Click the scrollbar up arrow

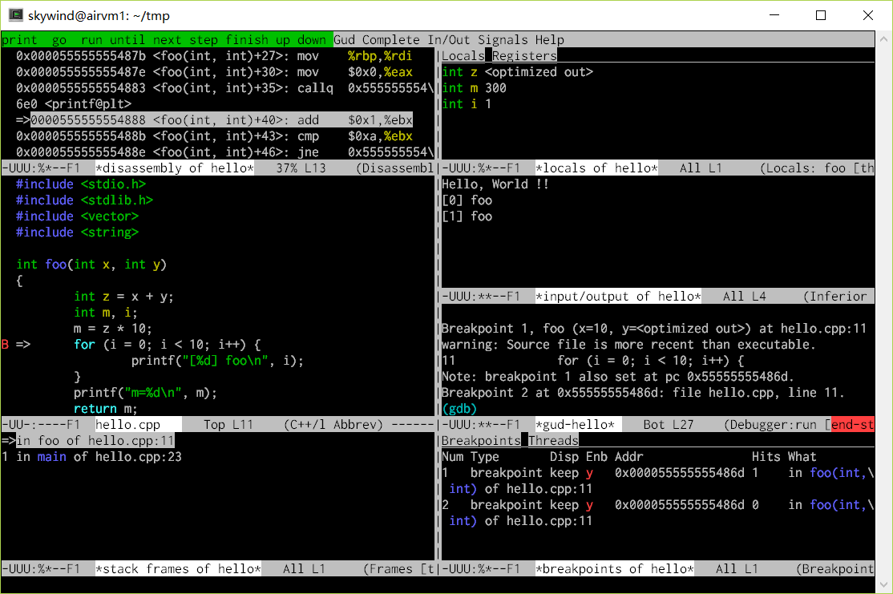click(x=883, y=40)
